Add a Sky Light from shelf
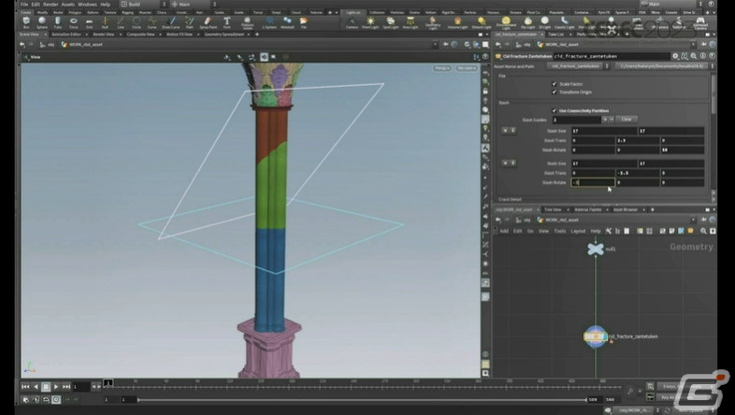735x415 pixels. 527,22
